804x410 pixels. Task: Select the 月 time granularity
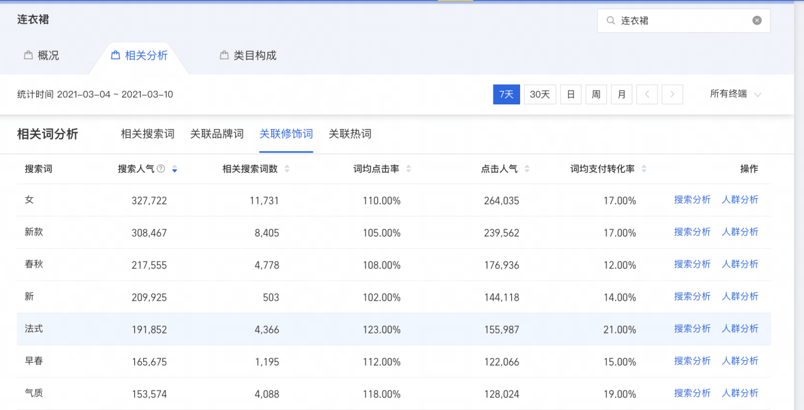point(622,94)
